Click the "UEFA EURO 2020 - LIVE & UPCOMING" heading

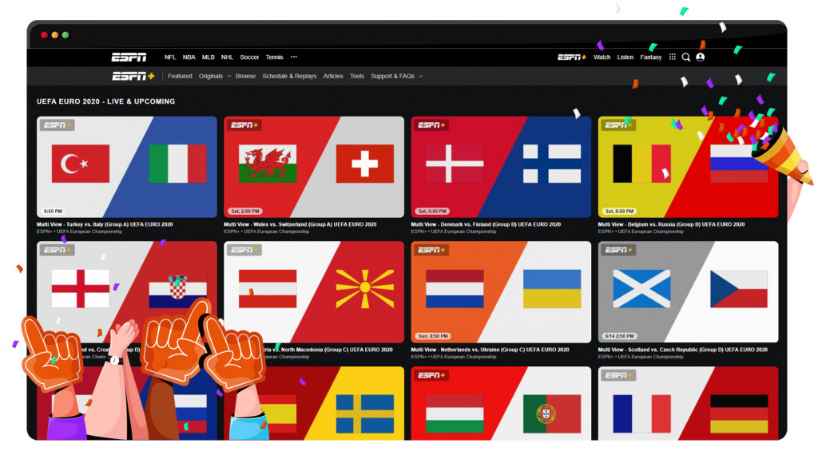106,101
